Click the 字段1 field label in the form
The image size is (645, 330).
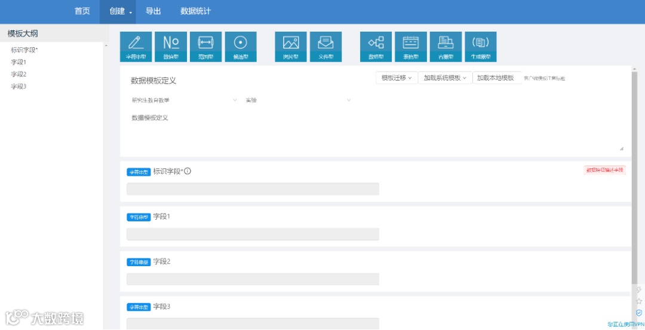tap(162, 217)
